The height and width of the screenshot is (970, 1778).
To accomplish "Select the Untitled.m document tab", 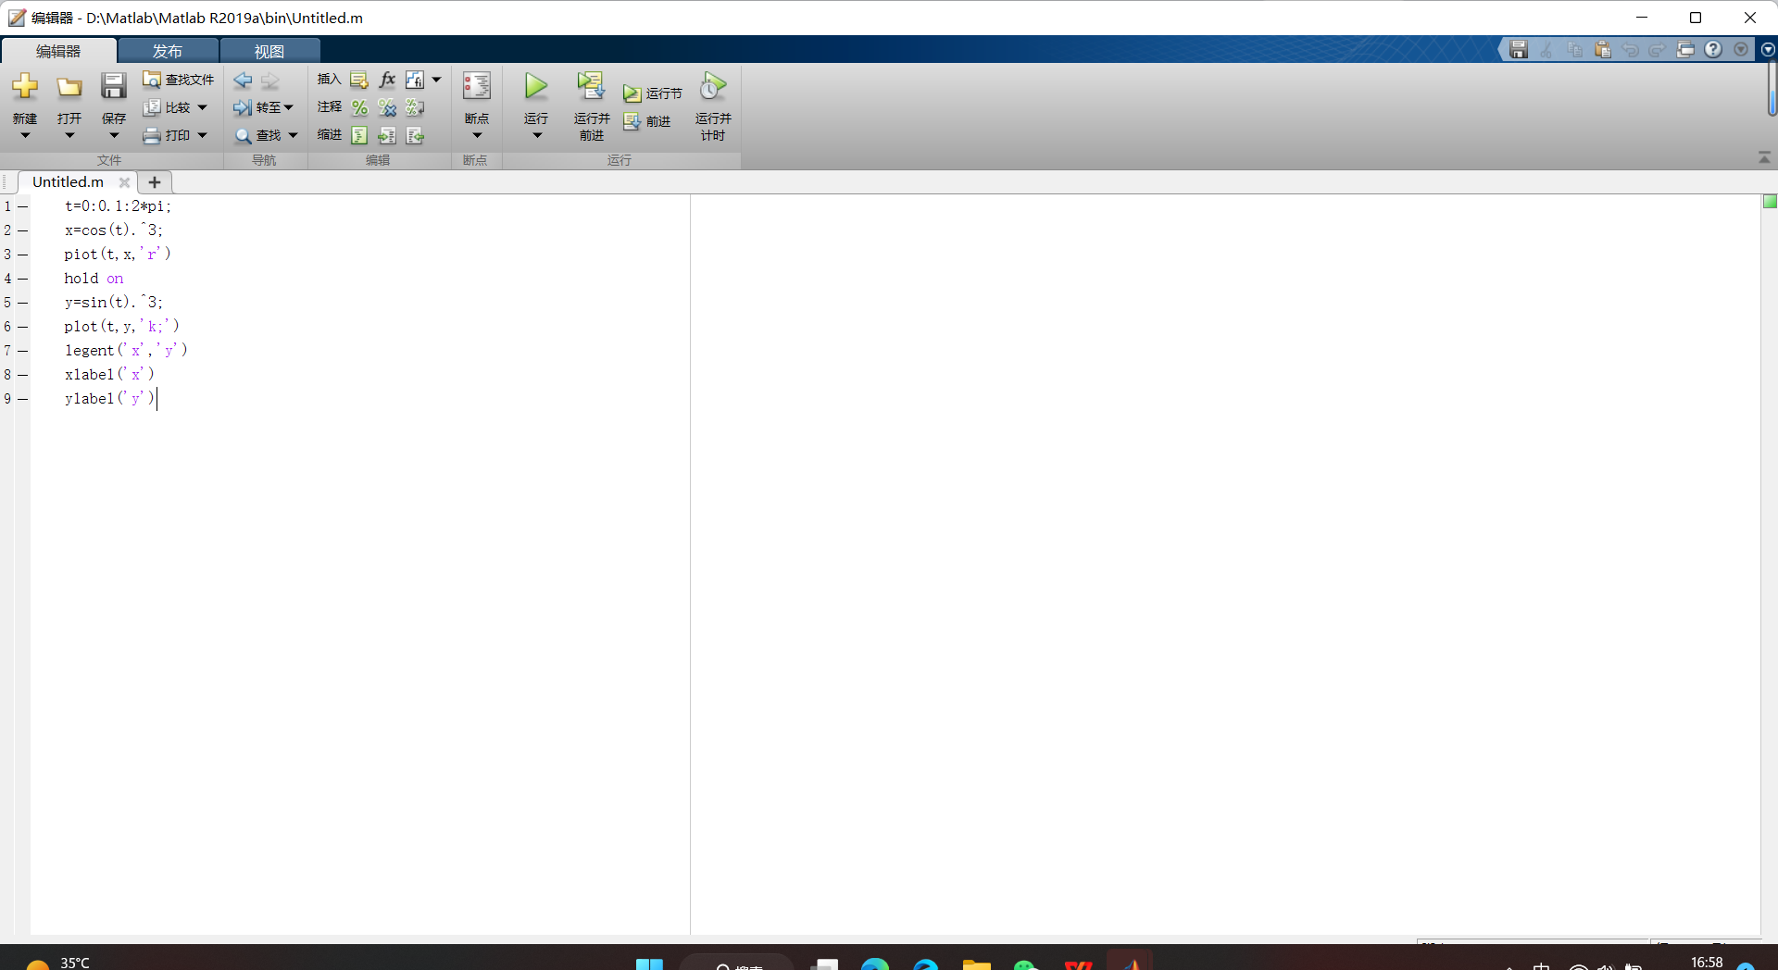I will click(x=68, y=182).
